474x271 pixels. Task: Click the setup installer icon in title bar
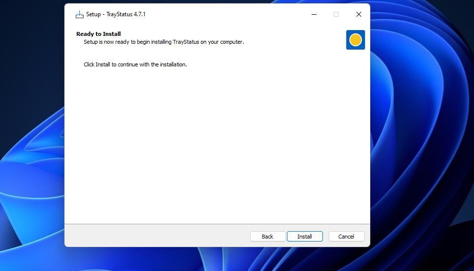[80, 14]
